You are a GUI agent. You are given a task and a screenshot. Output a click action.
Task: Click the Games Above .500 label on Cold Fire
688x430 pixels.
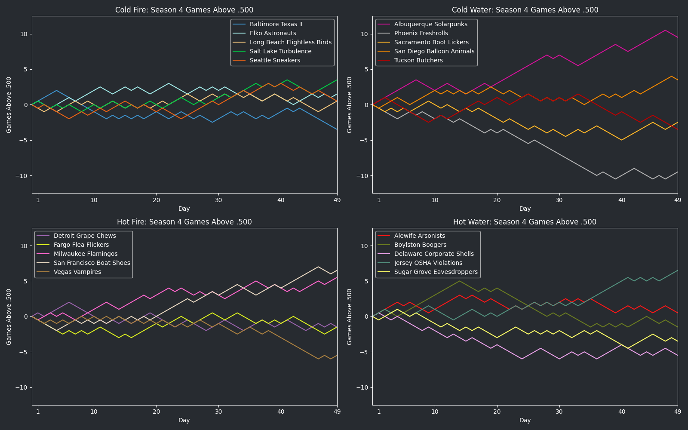click(9, 105)
